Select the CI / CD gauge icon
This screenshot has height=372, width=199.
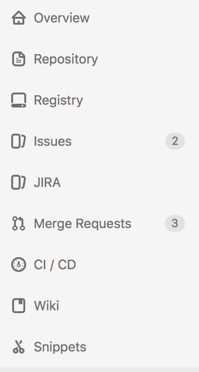click(x=19, y=265)
